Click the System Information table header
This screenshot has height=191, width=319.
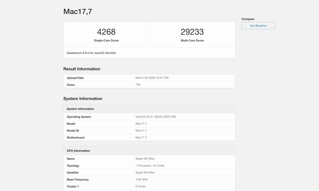[80, 109]
